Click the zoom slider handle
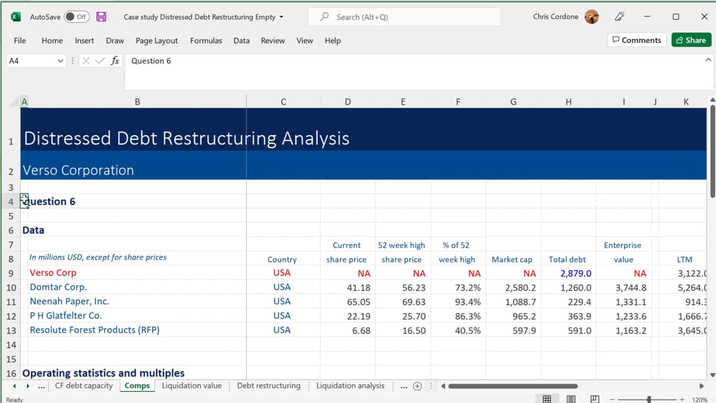This screenshot has width=716, height=403. coord(649,399)
